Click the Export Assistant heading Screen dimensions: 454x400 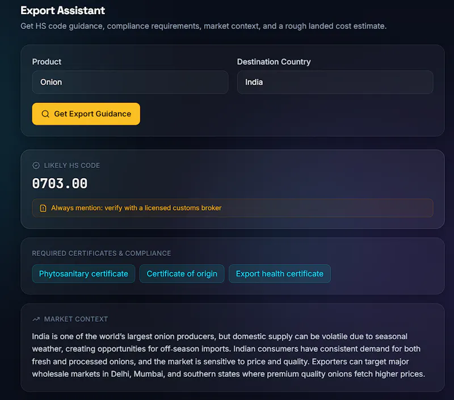62,11
